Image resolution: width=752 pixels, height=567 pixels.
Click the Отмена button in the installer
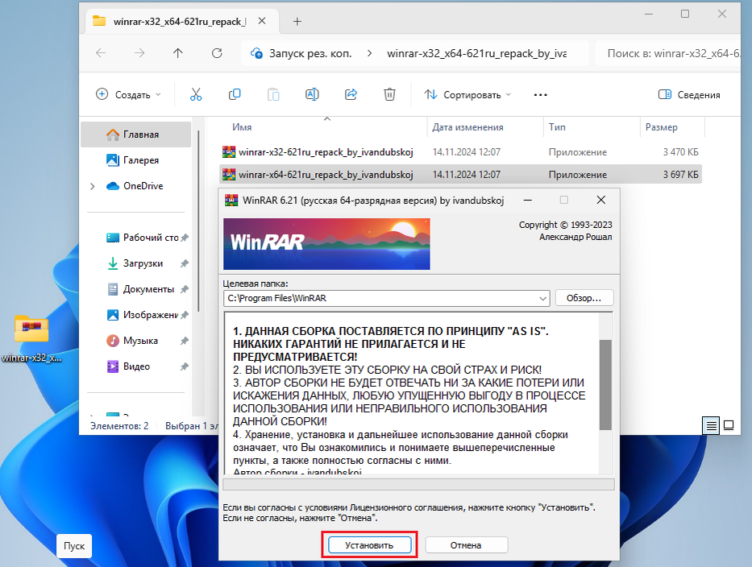pos(466,545)
